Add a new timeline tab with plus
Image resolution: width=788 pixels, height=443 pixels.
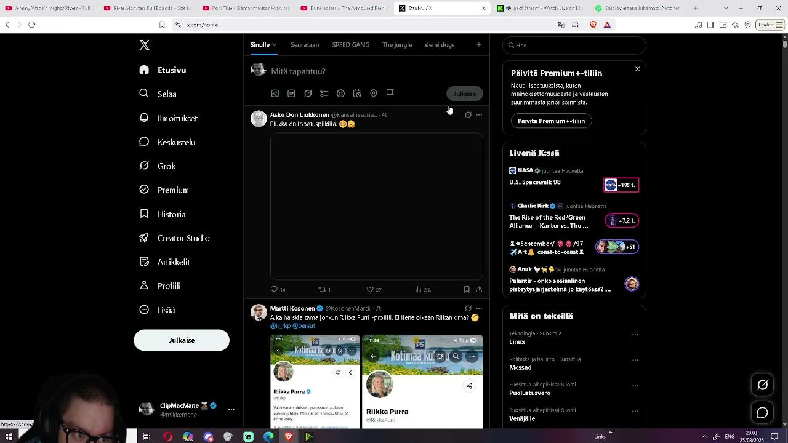(x=479, y=45)
